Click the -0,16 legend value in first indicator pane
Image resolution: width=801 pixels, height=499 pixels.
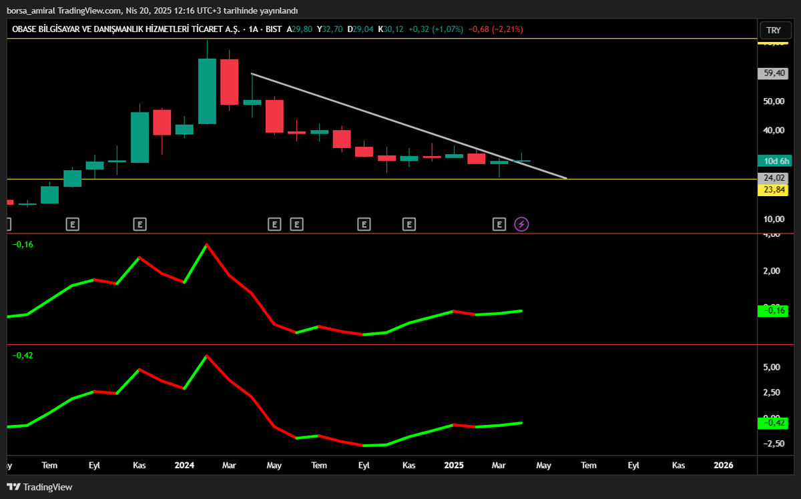pyautogui.click(x=23, y=245)
